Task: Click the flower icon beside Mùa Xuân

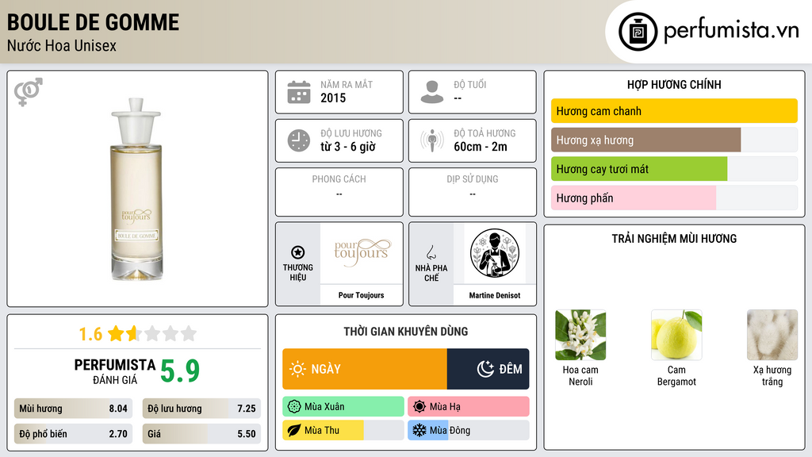Action: (x=294, y=407)
